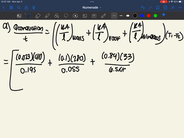Open the thumbnail grid view
The width and height of the screenshot is (184, 138).
(x=11, y=8)
